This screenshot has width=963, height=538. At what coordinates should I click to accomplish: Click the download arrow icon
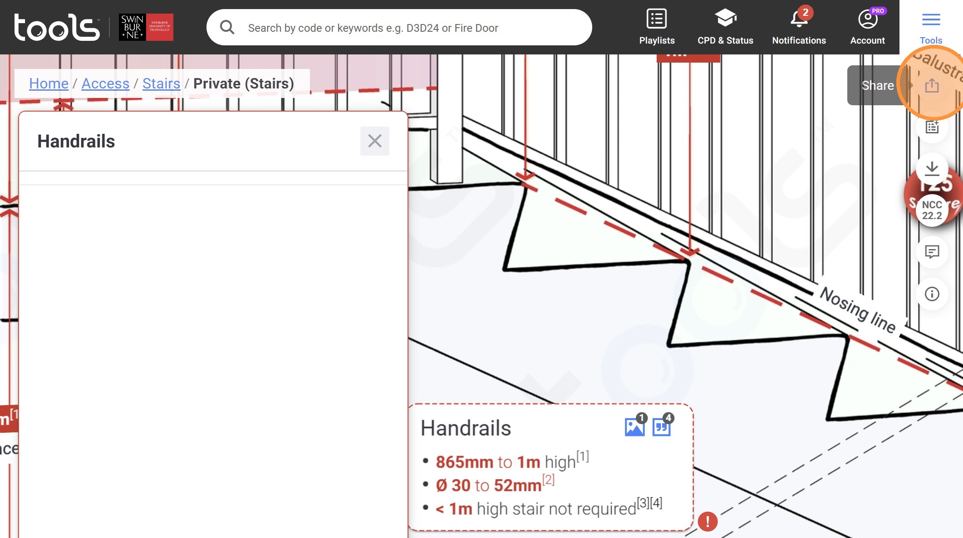tap(932, 169)
